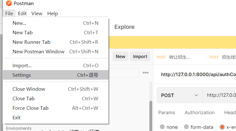Open the Authorization tab
236x131 pixels.
tap(200, 113)
